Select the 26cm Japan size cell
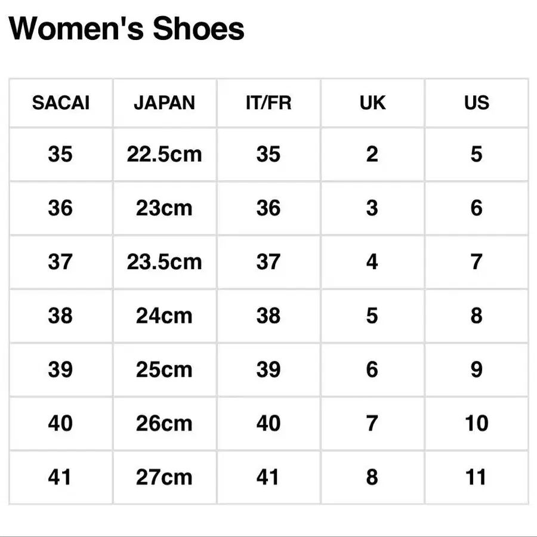This screenshot has height=537, width=537. [164, 424]
